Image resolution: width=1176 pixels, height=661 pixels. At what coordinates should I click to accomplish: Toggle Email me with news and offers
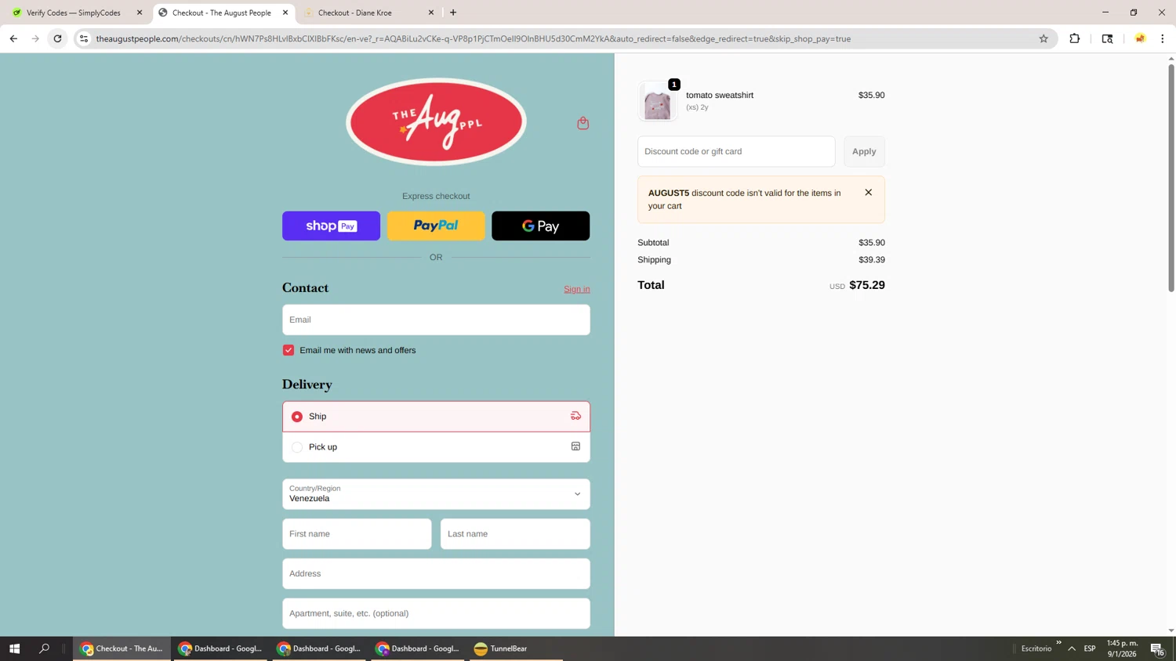pyautogui.click(x=289, y=350)
